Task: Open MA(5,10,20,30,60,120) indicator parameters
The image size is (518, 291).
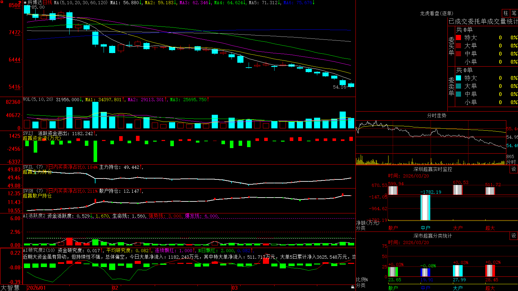Action: (x=81, y=3)
